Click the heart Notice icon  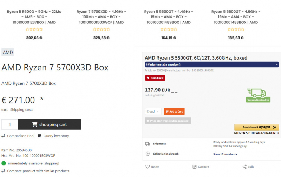(148, 166)
